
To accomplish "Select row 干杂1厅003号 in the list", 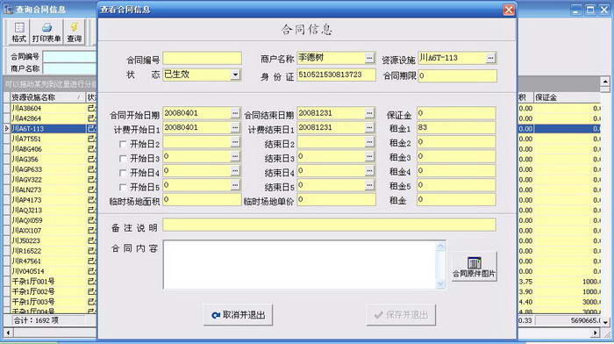I will click(47, 302).
